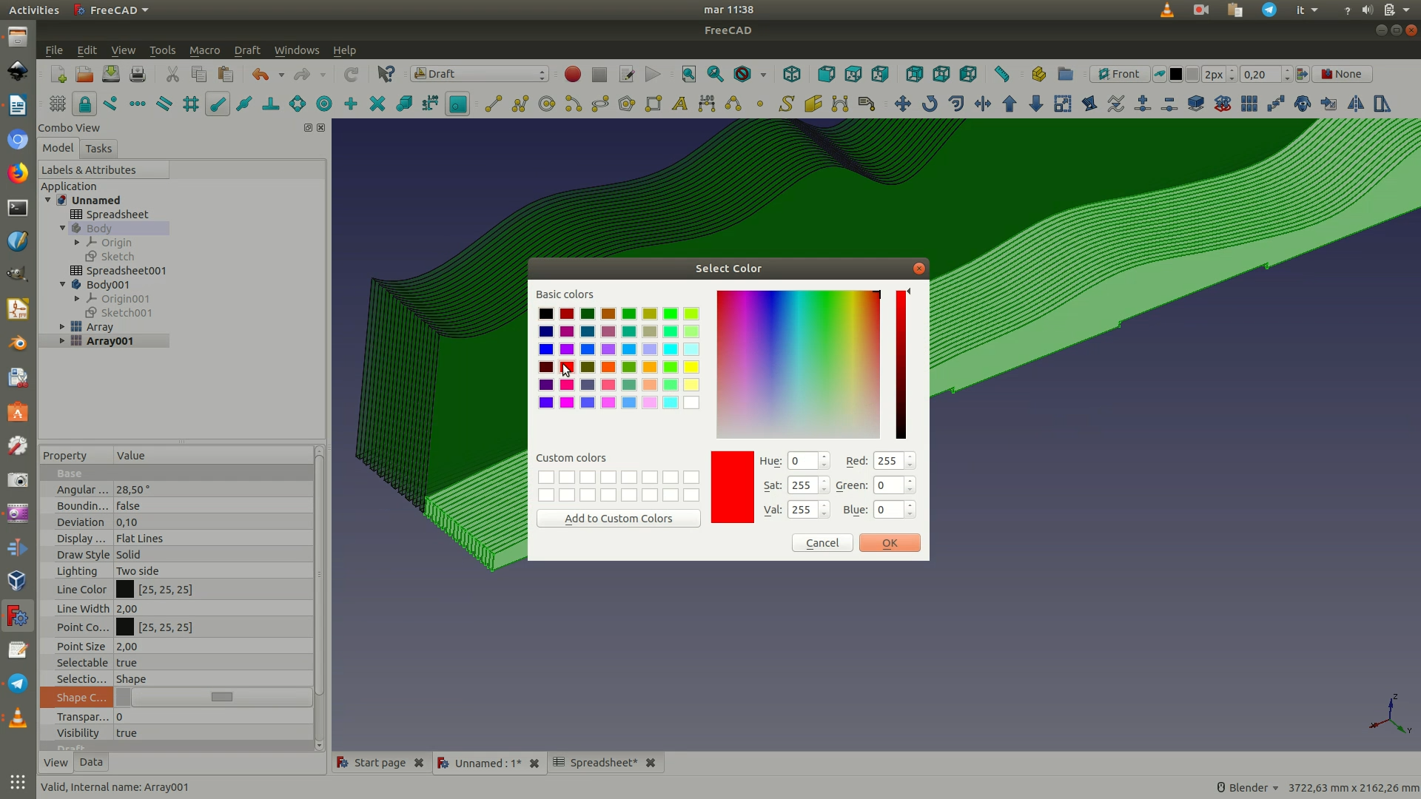This screenshot has height=799, width=1421.
Task: Click the What's This help cursor icon
Action: coord(386,74)
